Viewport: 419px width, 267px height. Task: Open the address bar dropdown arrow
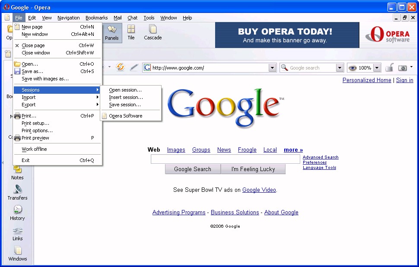272,68
